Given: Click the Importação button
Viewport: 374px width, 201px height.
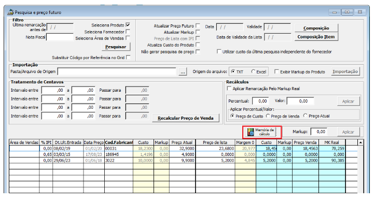Looking at the screenshot, I should (345, 71).
